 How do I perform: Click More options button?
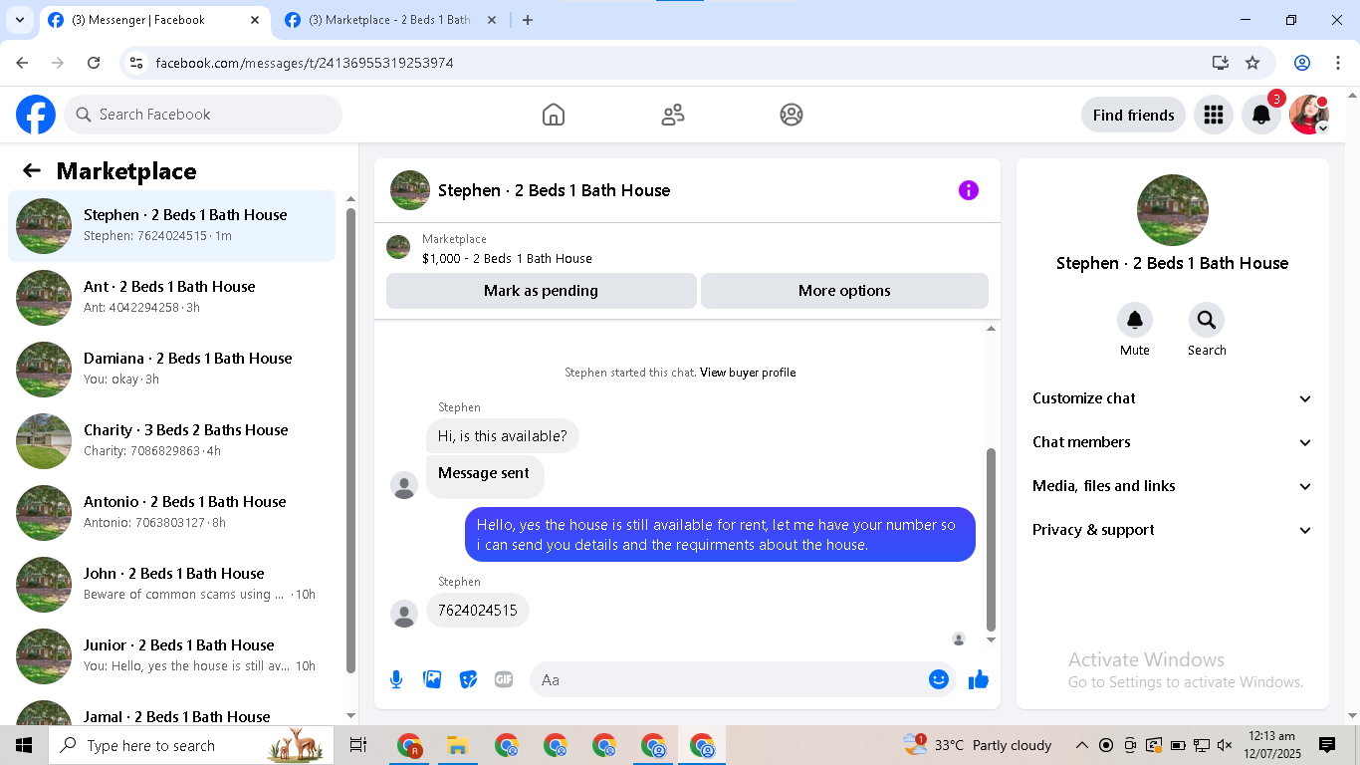click(x=844, y=291)
